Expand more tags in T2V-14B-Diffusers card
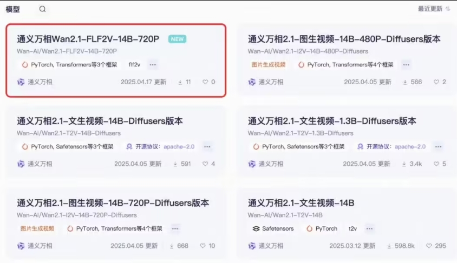This screenshot has width=457, height=263. 207,146
